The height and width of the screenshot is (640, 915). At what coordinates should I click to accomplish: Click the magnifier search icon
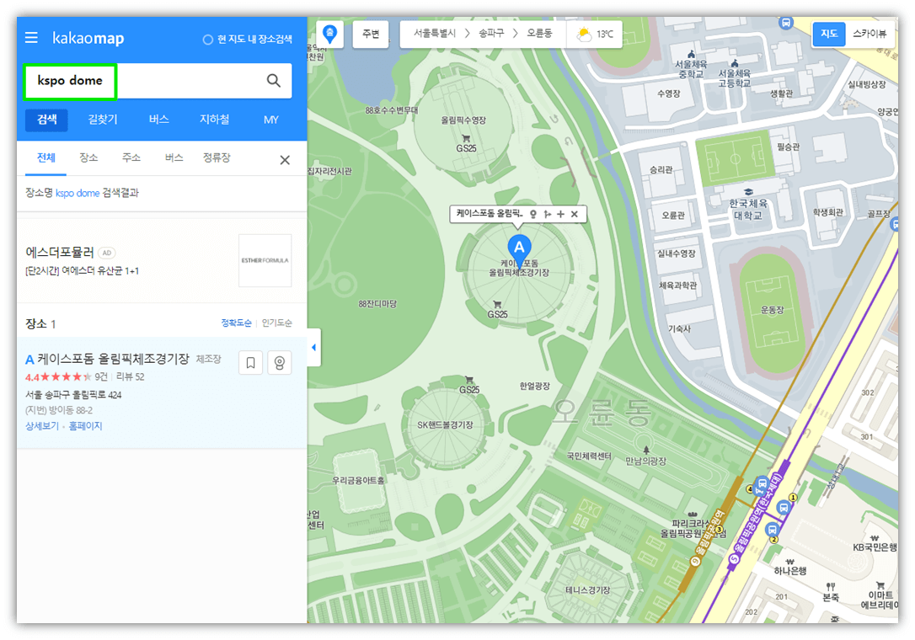click(x=273, y=81)
